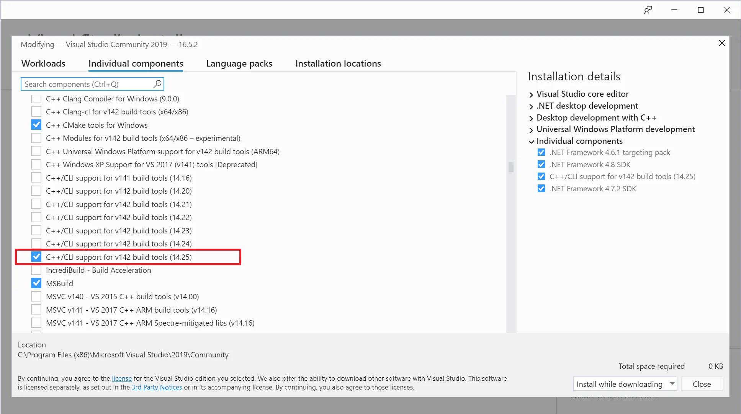Open the license link
Screen dimensions: 741x414
(122, 378)
